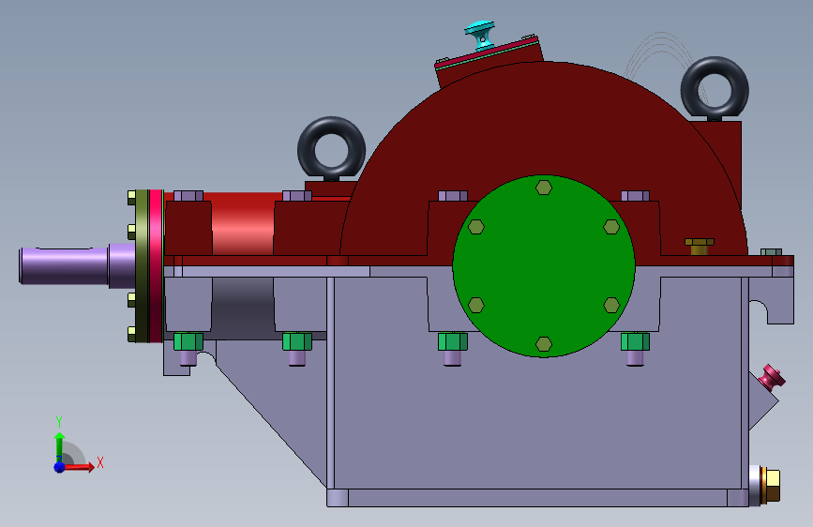Select the inspection cover plate under the knob
Viewport: 813px width, 527px height.
(488, 53)
